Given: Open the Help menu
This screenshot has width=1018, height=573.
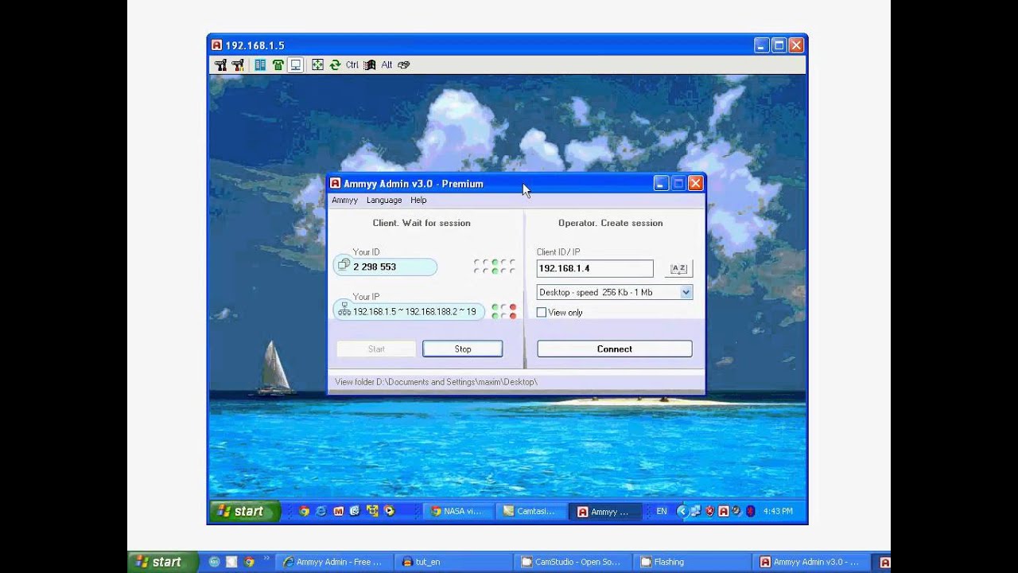Looking at the screenshot, I should coord(418,201).
